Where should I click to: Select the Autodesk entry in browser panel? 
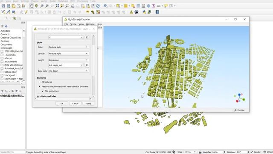click(6, 31)
